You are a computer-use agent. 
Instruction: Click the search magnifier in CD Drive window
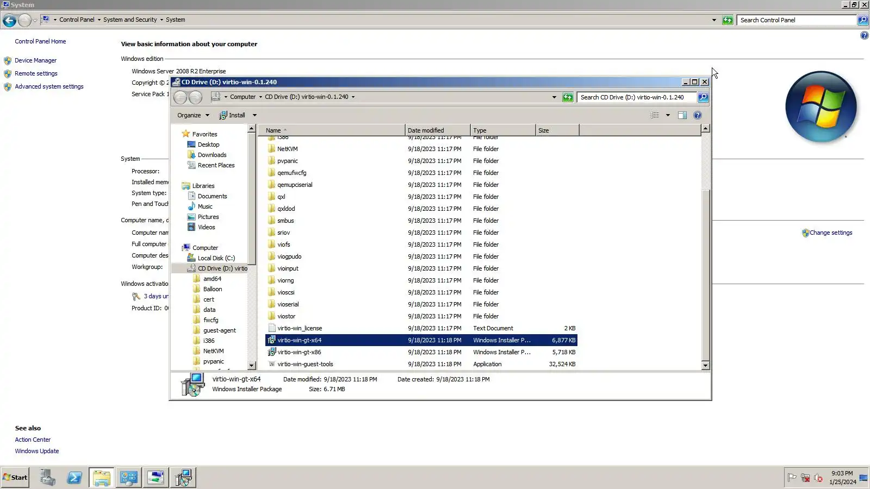pyautogui.click(x=703, y=97)
